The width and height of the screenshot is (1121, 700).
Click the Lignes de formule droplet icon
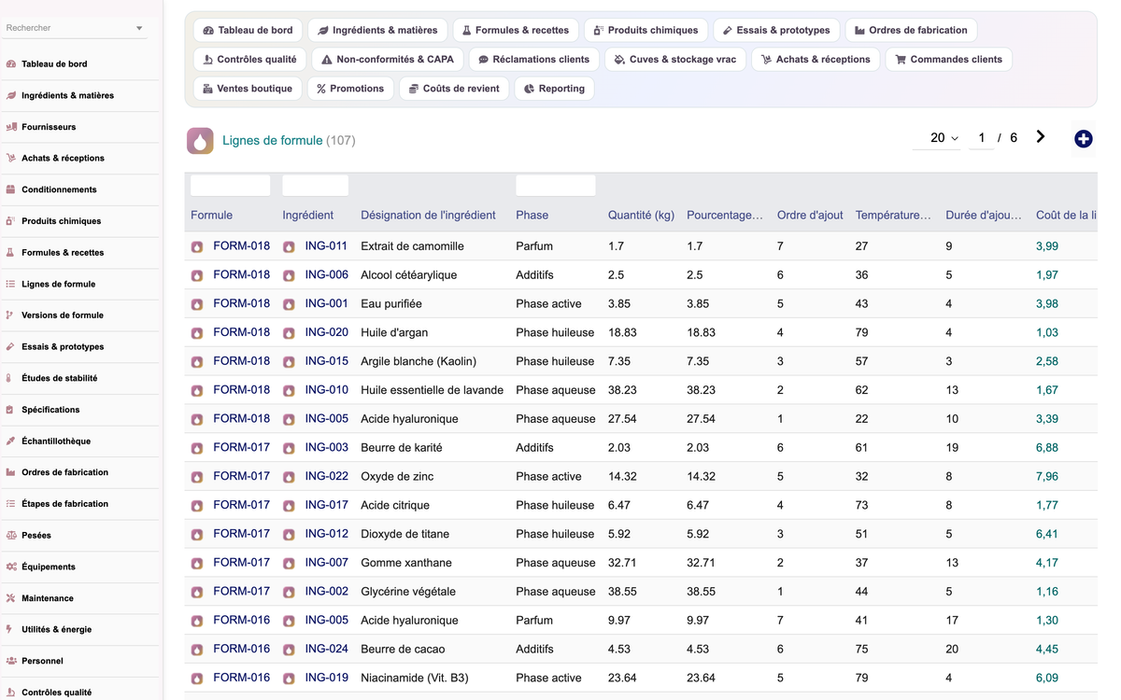200,140
